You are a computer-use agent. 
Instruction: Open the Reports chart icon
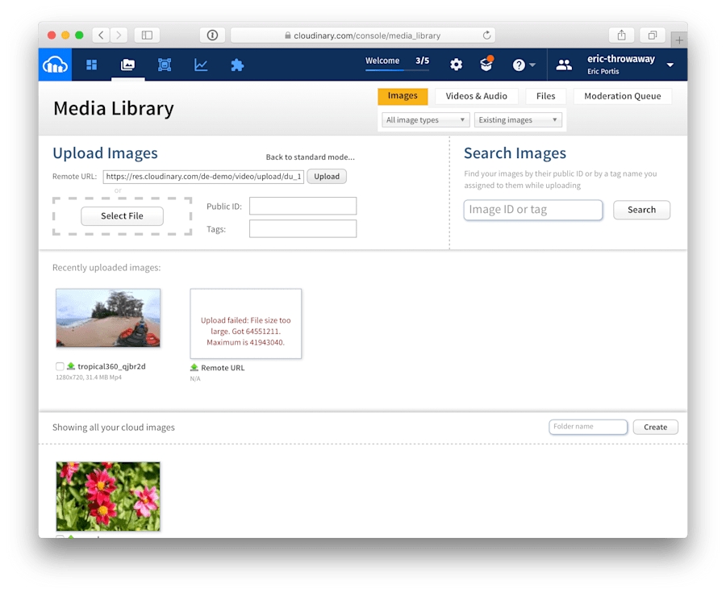click(x=201, y=65)
